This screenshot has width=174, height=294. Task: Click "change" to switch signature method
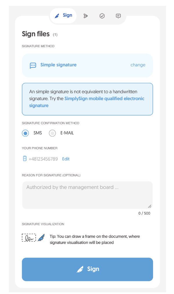(138, 65)
